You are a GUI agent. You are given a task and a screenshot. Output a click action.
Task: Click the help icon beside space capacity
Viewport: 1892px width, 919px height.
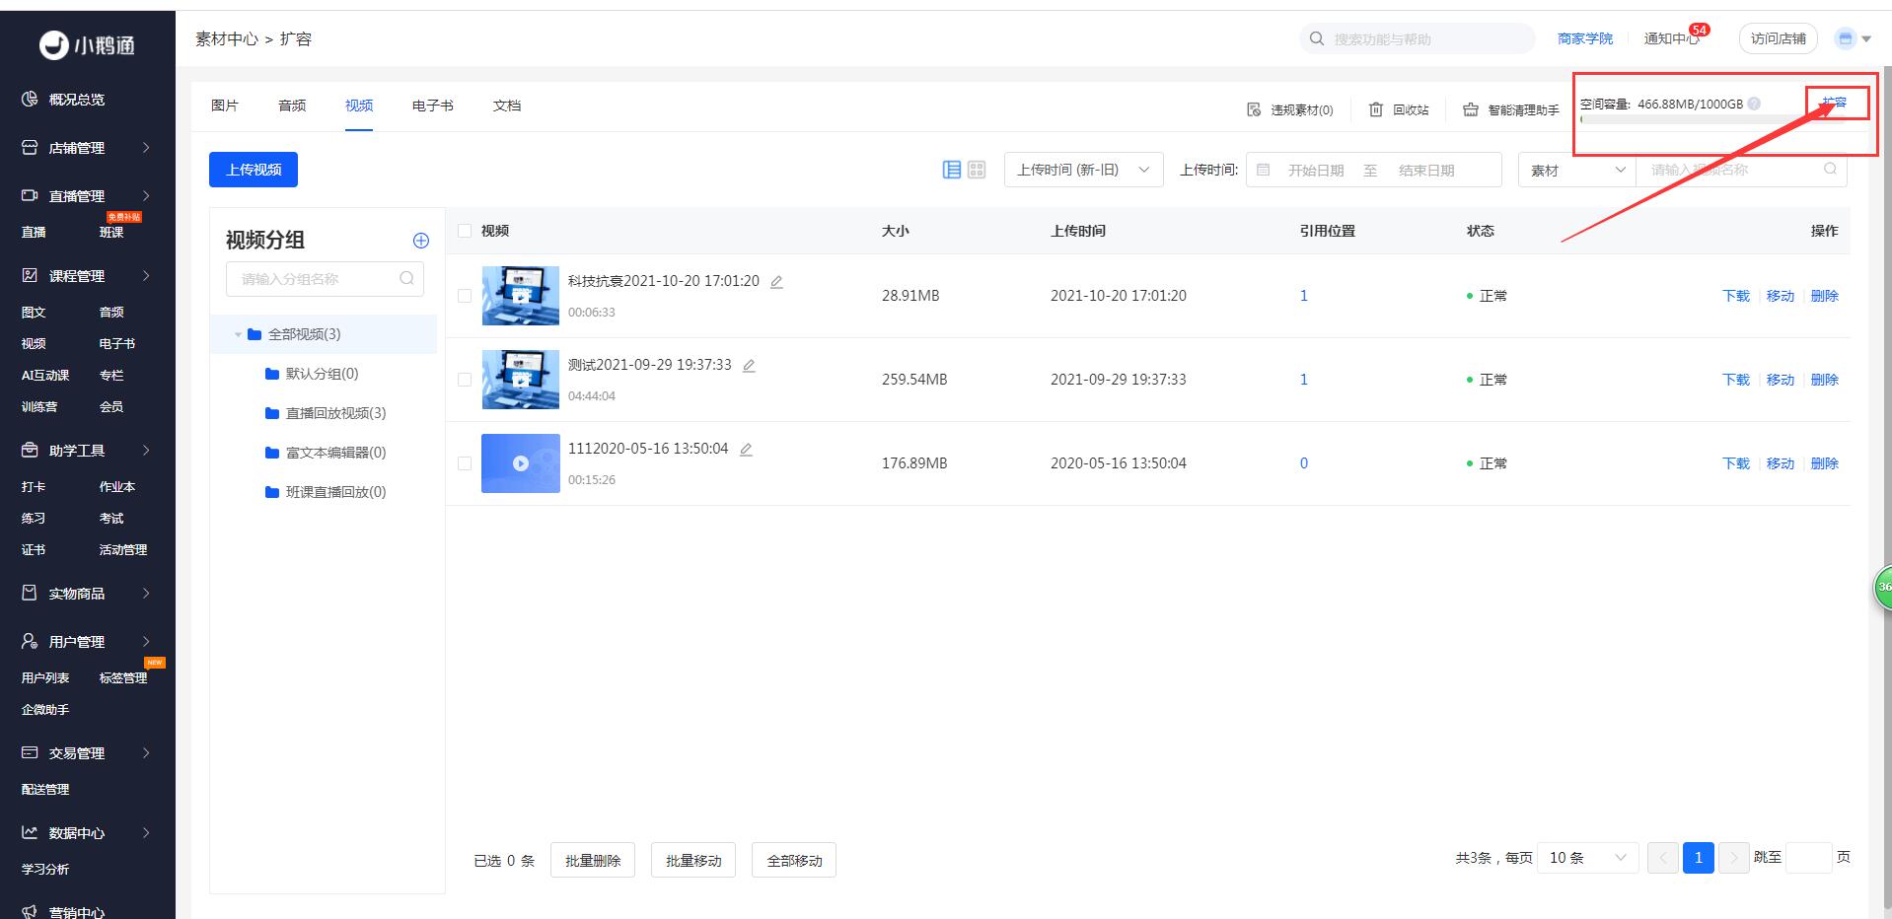(1754, 104)
